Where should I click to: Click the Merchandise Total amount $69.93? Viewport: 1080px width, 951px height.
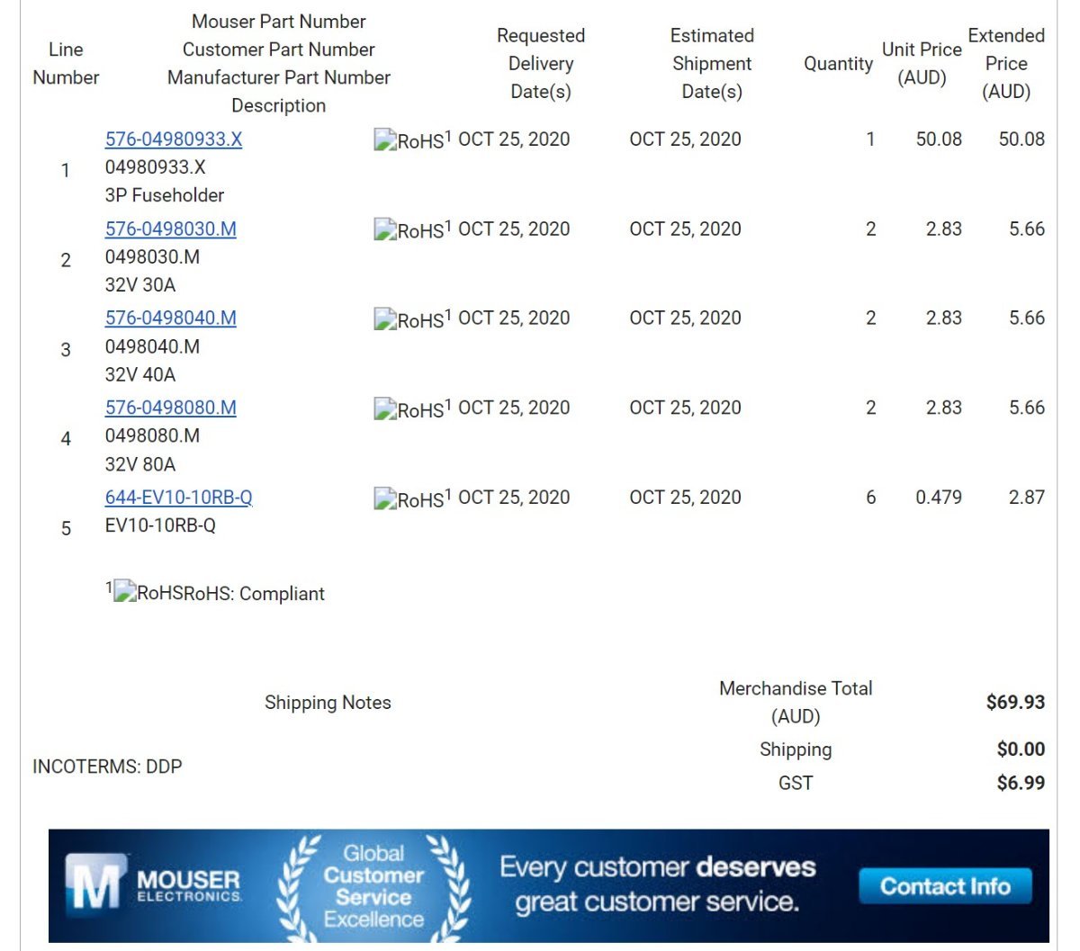point(1015,703)
